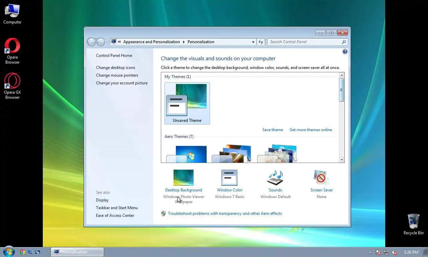Select the Windows 7 Aero theme thumbnail
Image resolution: width=428 pixels, height=257 pixels.
point(187,154)
